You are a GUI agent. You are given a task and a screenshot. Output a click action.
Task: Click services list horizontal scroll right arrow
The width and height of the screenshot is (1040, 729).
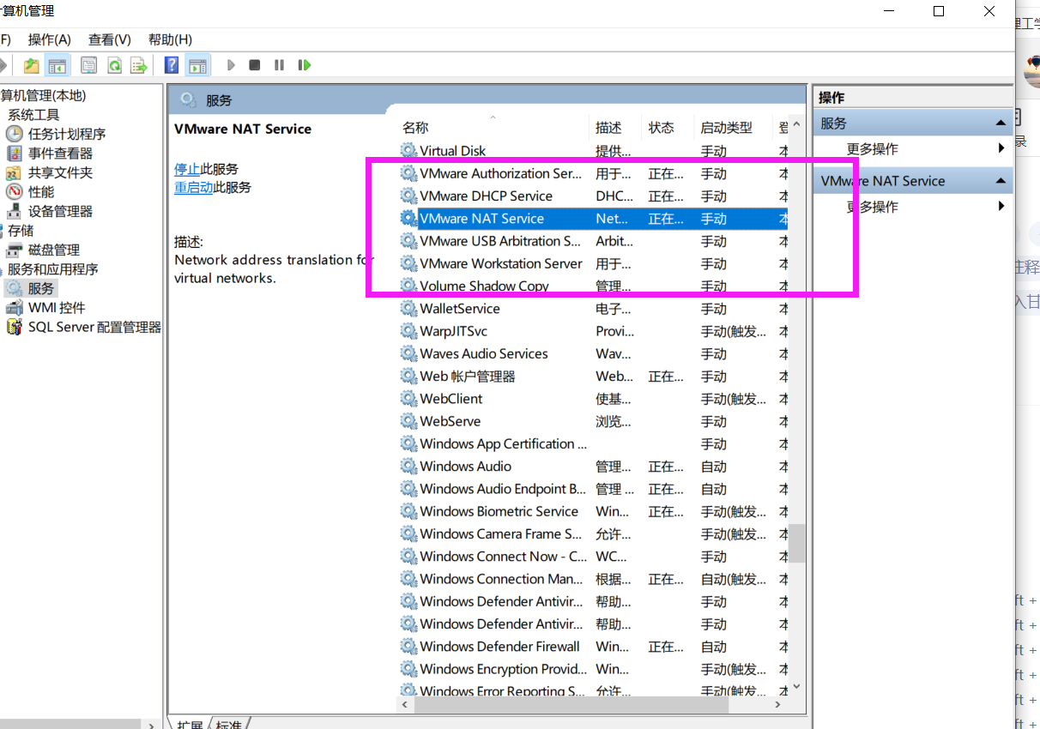(x=777, y=704)
